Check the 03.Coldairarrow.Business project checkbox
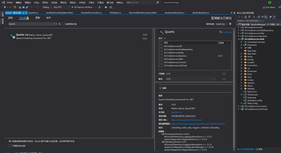The image size is (281, 153). pyautogui.click(x=161, y=56)
